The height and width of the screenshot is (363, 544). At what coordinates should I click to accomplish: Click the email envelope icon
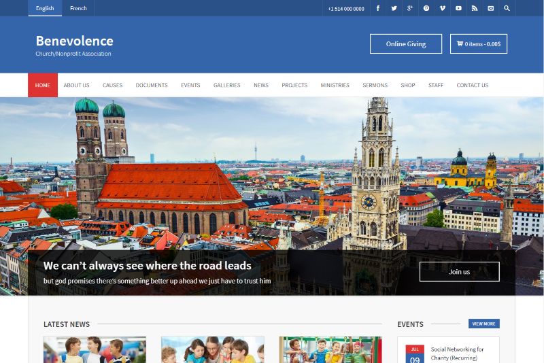tap(490, 8)
